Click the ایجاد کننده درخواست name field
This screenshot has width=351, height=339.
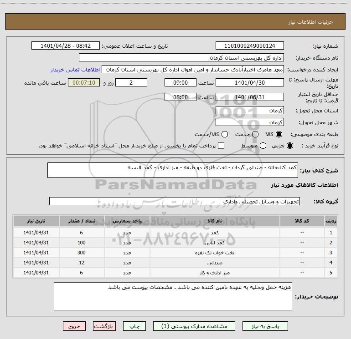193,70
